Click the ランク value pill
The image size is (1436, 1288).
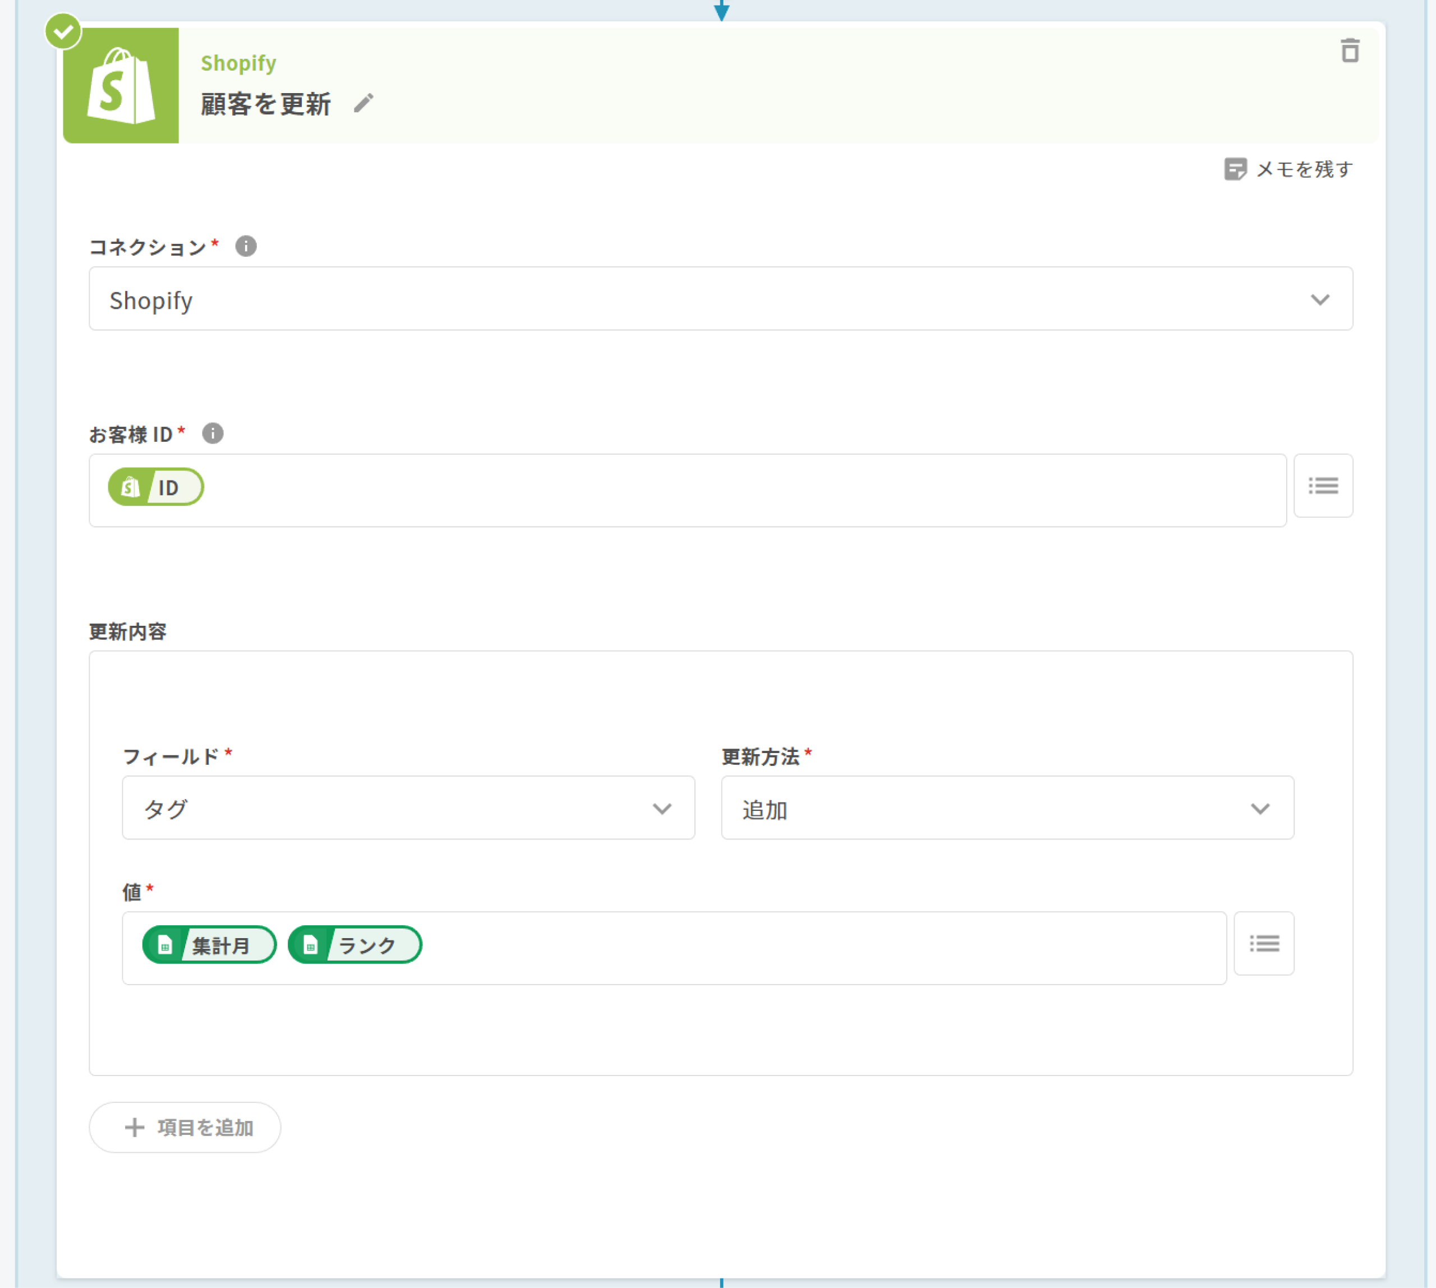click(x=355, y=945)
